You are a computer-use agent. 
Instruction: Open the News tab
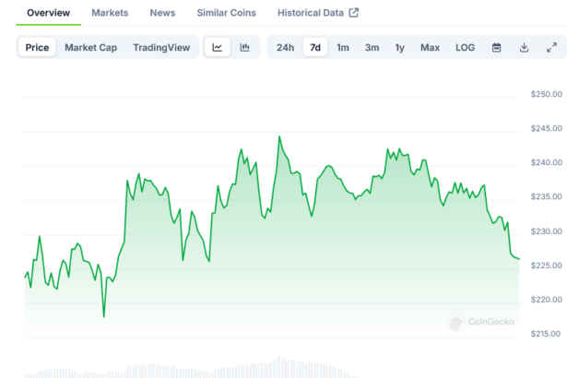162,13
